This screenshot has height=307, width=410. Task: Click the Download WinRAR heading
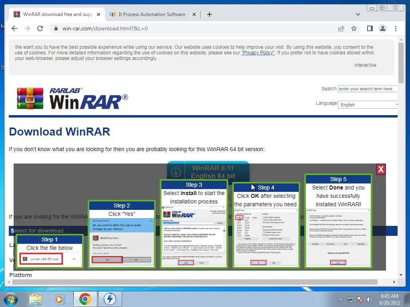pyautogui.click(x=60, y=132)
